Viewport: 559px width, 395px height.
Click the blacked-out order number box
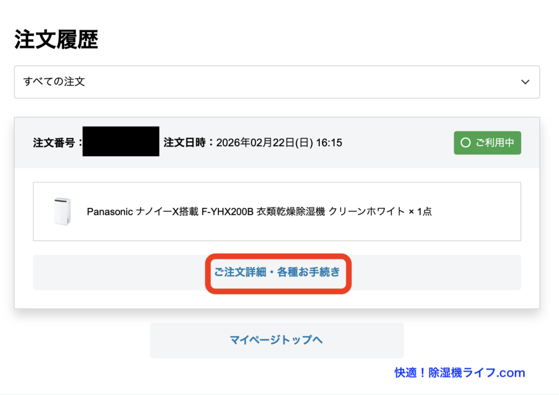(121, 141)
